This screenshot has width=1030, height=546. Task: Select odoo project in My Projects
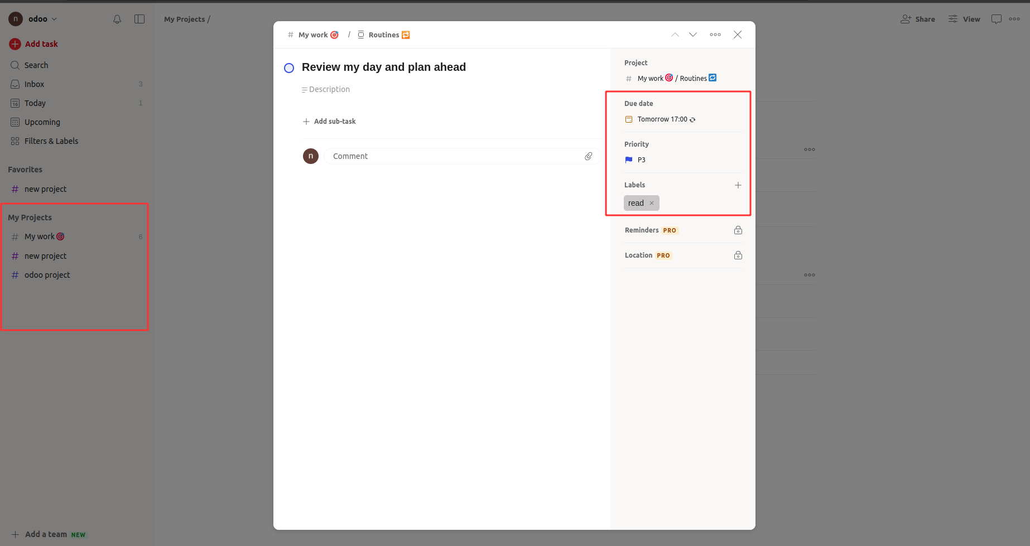(x=47, y=275)
